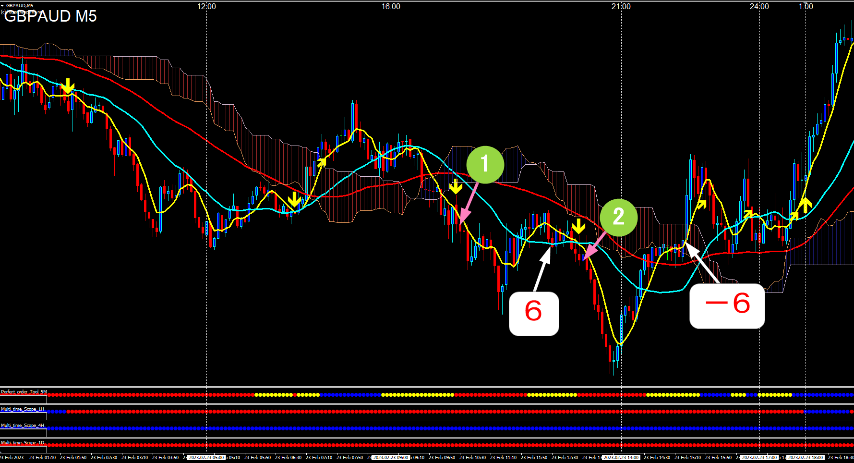Click the highlighted 2023.02.23 09:00 time label

(x=390, y=458)
